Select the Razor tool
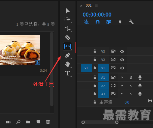This screenshot has height=128, width=153. [68, 37]
